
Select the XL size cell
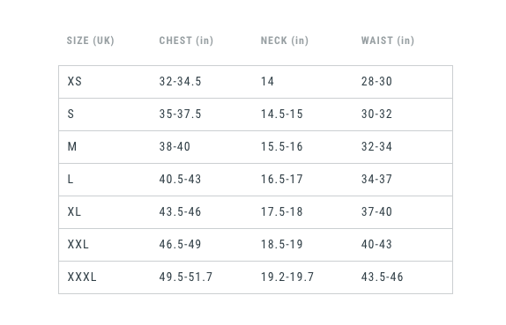tap(74, 211)
